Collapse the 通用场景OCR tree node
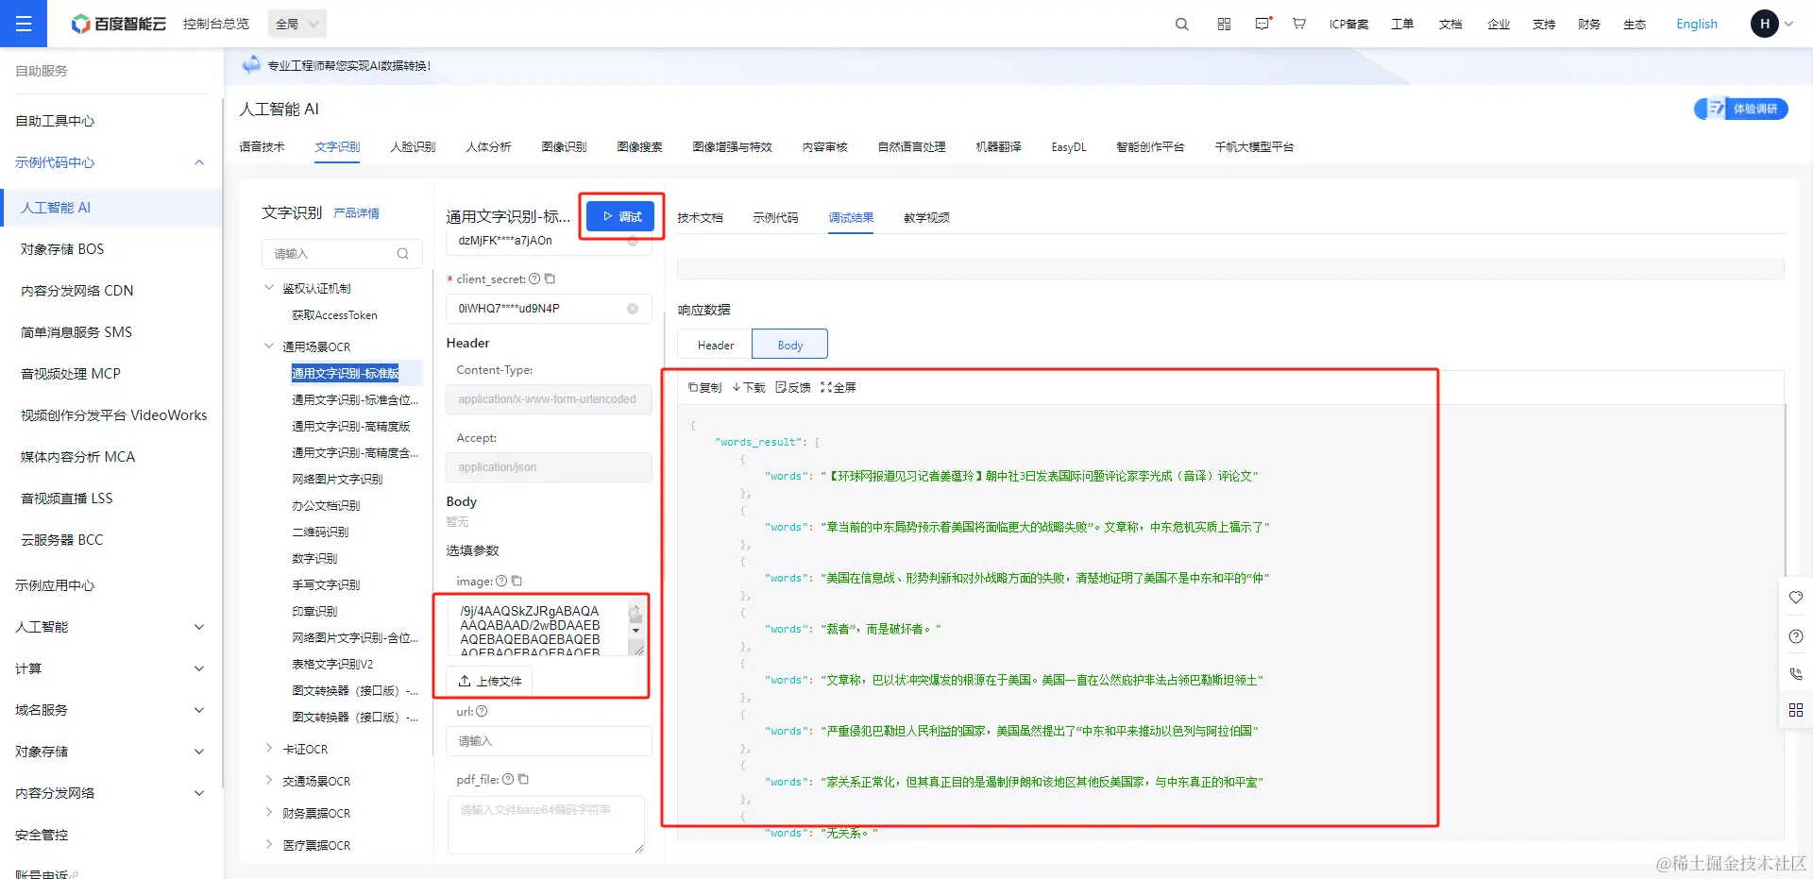Image resolution: width=1813 pixels, height=879 pixels. 269,347
